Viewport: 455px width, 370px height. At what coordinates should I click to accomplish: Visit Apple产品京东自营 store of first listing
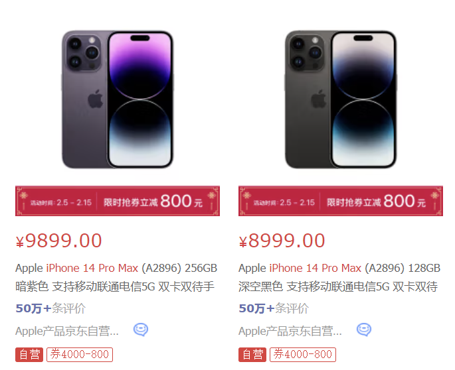coord(67,331)
